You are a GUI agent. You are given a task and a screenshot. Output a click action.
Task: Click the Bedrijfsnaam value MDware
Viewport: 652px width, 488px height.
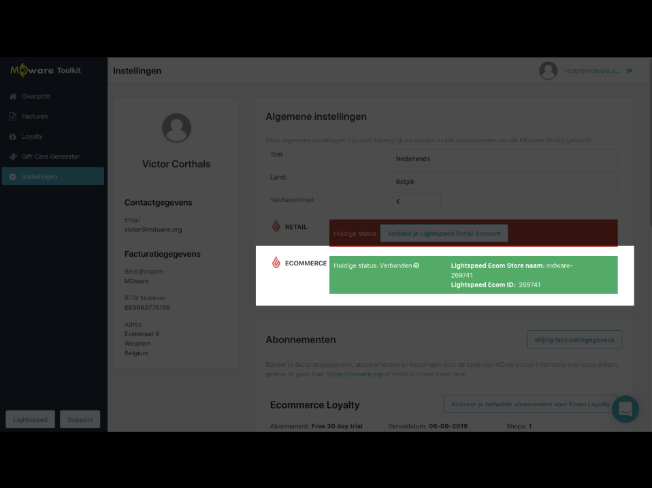pyautogui.click(x=136, y=281)
